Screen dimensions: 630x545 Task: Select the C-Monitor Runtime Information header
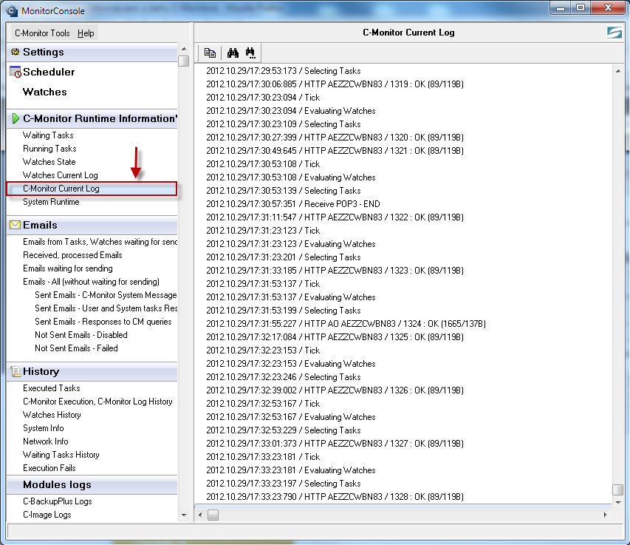click(92, 118)
